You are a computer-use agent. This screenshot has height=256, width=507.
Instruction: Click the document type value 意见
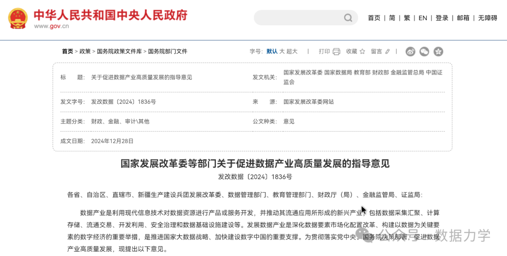coord(289,122)
